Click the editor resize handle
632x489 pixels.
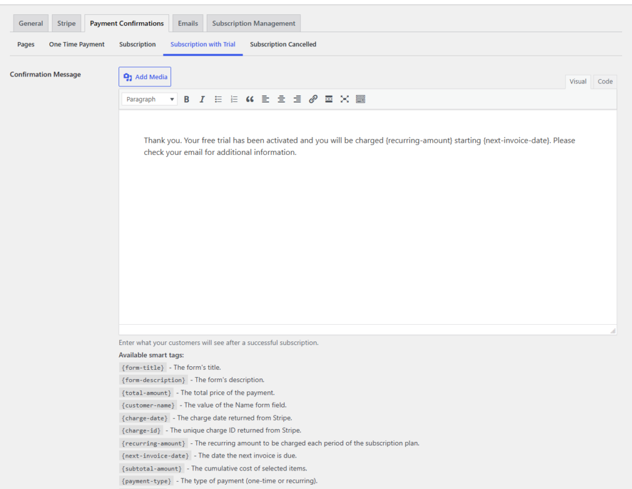point(613,330)
